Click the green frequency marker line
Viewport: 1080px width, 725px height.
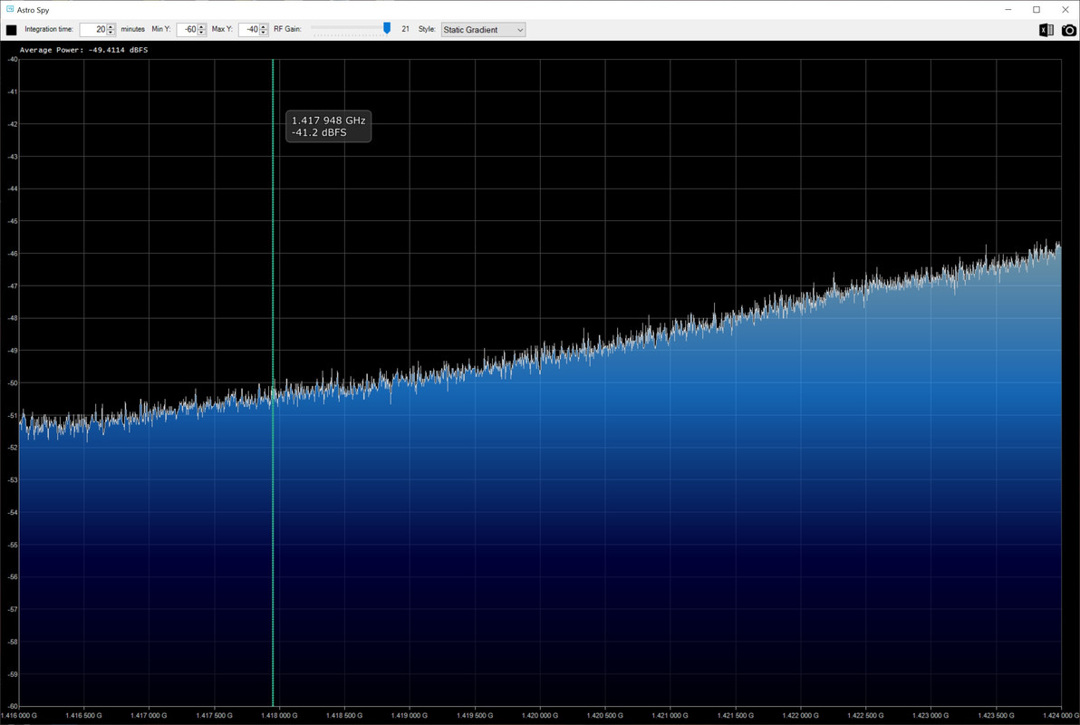click(273, 382)
